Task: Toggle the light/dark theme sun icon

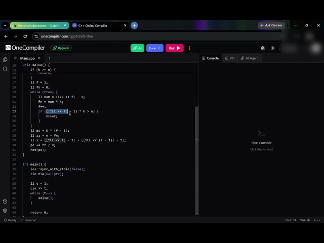Action: 273,48
